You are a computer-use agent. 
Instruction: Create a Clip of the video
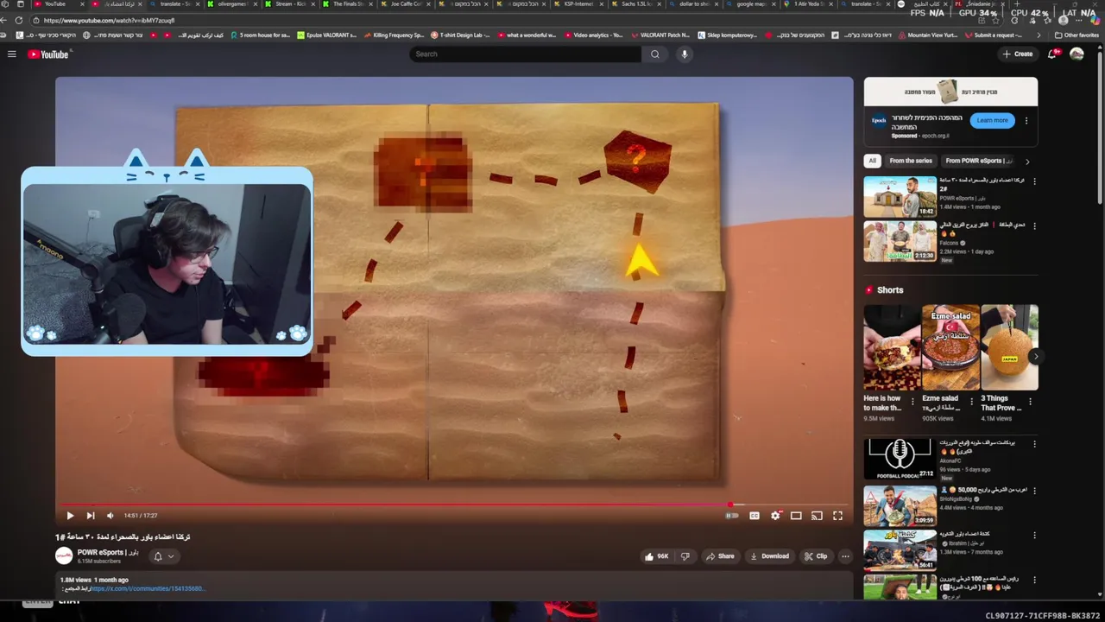816,556
